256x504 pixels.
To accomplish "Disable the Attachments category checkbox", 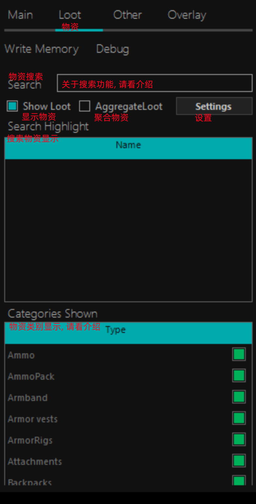I will (x=239, y=461).
